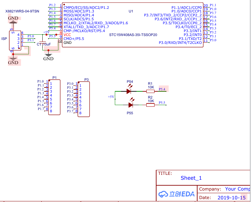Click the 10uF capacitor value text
This screenshot has width=251, height=202.
pos(47,45)
